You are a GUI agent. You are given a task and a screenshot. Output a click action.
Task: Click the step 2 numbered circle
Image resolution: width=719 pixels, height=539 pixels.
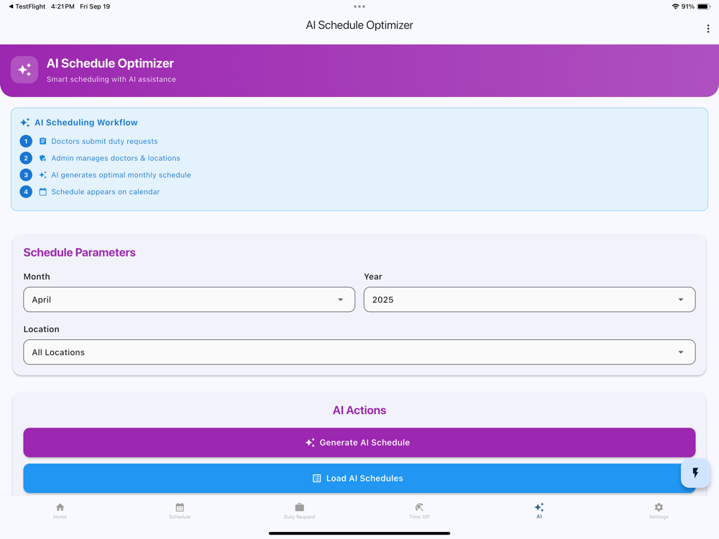(x=26, y=158)
